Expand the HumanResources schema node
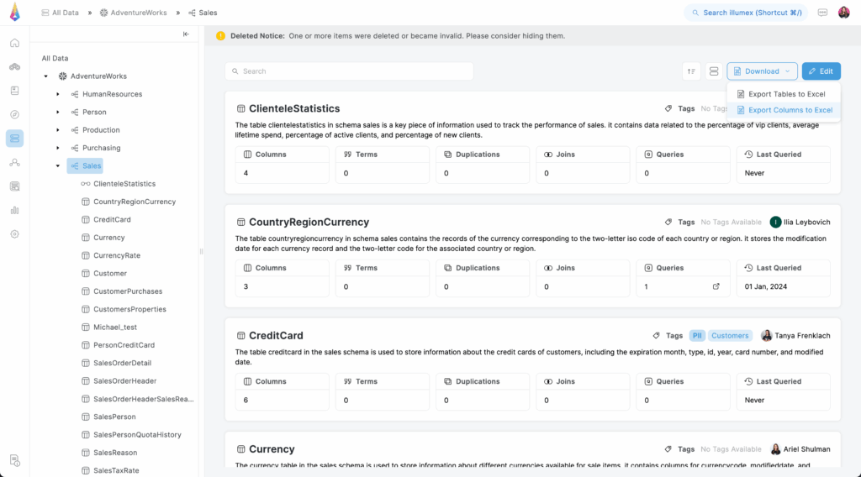 click(58, 94)
